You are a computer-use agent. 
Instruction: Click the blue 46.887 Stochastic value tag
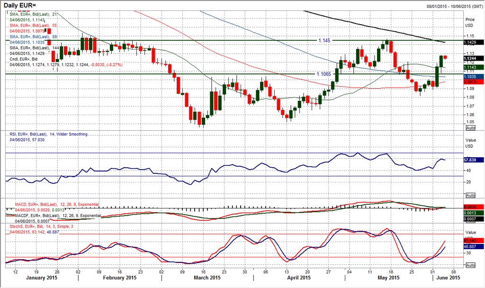pos(474,246)
